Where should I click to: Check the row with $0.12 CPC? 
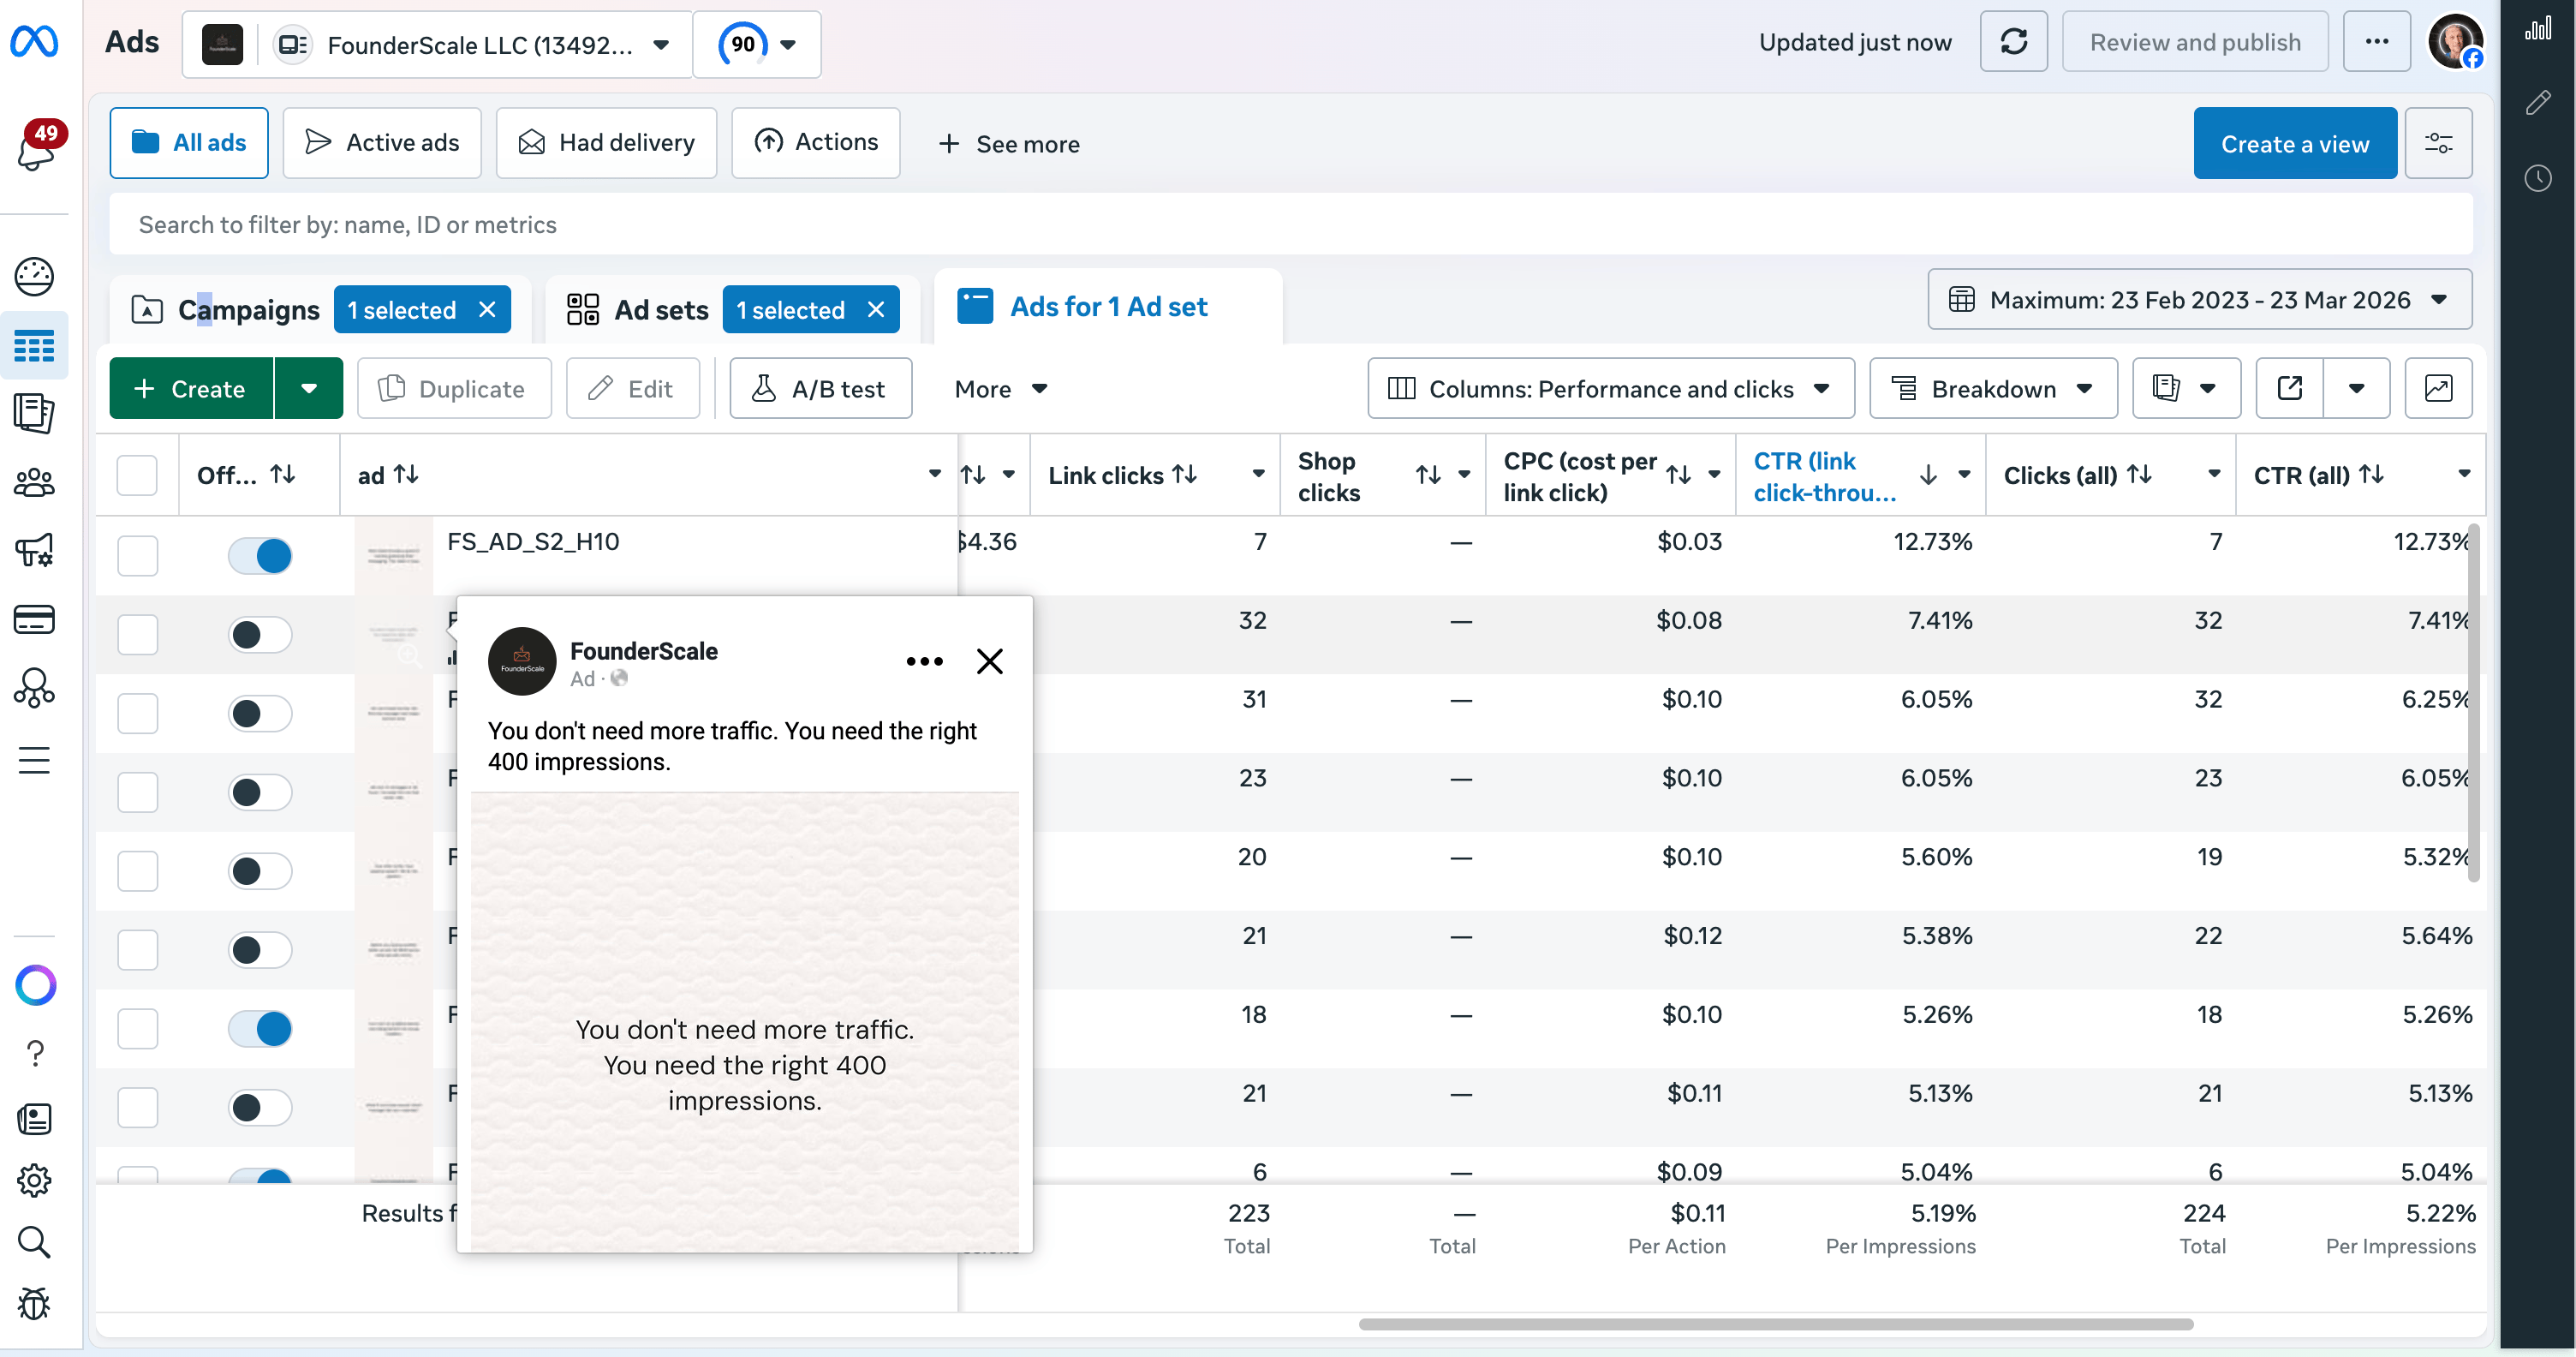137,950
